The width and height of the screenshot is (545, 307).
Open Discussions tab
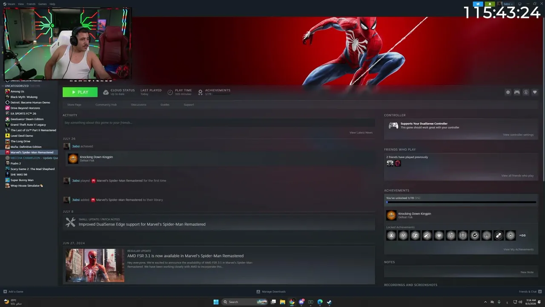pos(138,104)
